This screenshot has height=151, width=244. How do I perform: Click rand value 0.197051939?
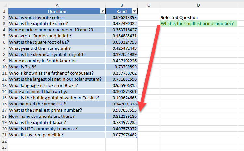click(x=122, y=54)
